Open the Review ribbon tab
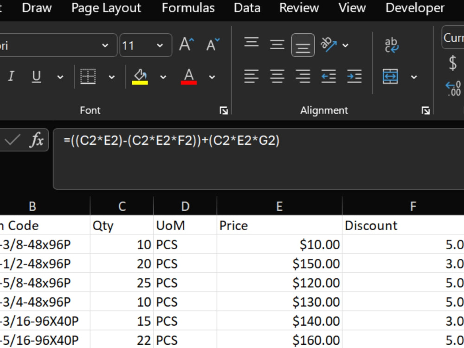The width and height of the screenshot is (464, 348). click(x=299, y=8)
